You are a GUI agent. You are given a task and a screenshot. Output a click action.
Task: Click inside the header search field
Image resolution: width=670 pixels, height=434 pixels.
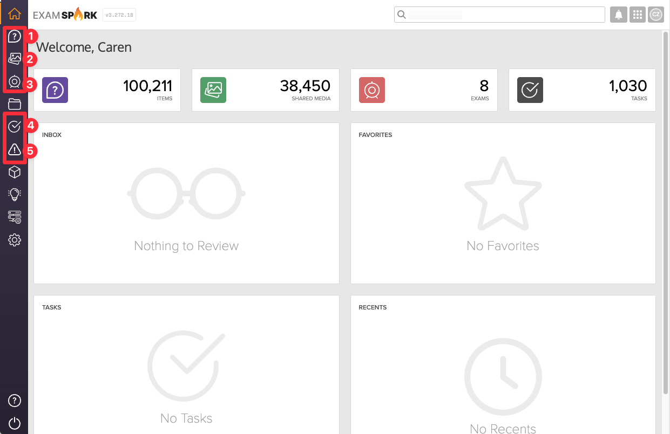499,15
